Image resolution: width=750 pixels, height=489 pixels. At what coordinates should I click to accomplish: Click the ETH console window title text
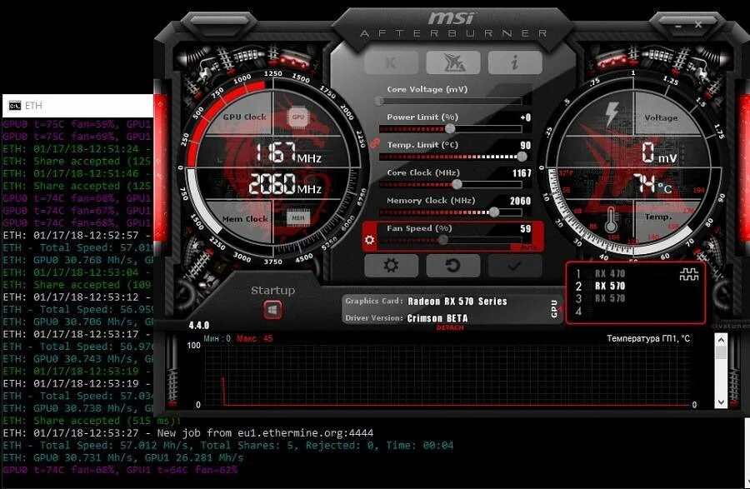coord(33,106)
